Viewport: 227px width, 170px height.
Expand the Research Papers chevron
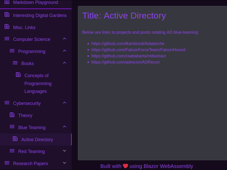coord(65,163)
